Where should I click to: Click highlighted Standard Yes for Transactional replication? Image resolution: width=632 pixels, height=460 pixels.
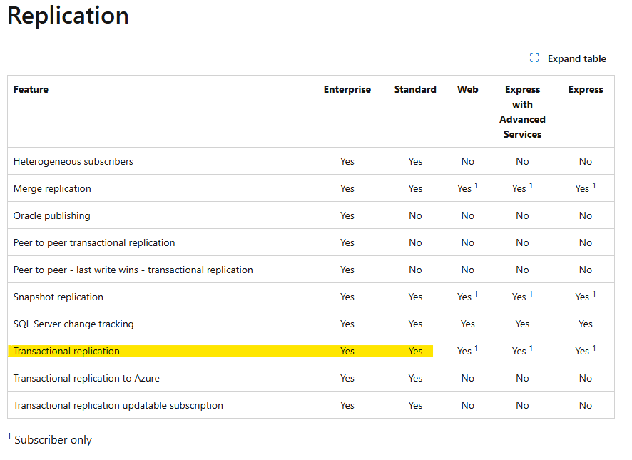coord(415,351)
